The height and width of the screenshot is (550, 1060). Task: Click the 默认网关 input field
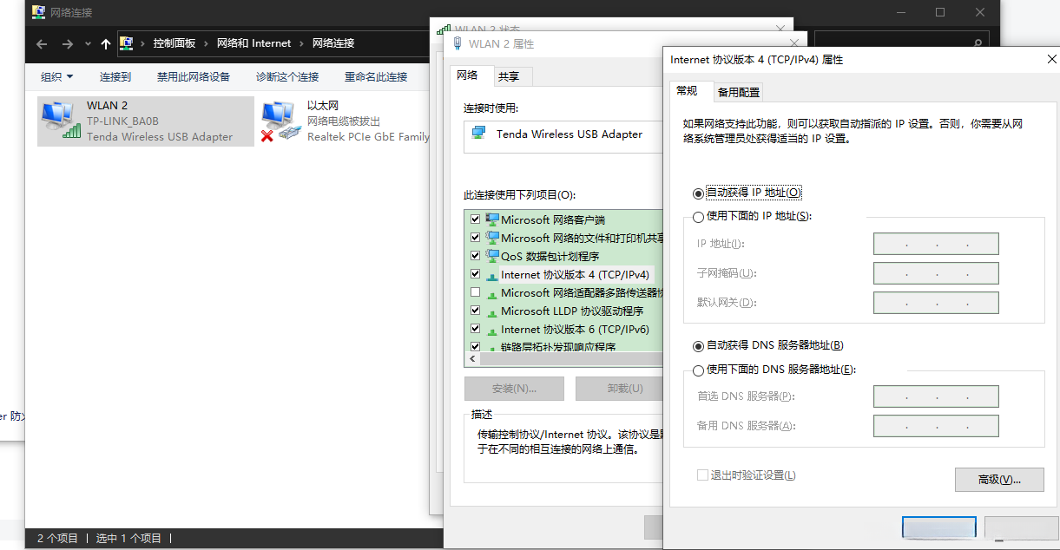tap(936, 303)
